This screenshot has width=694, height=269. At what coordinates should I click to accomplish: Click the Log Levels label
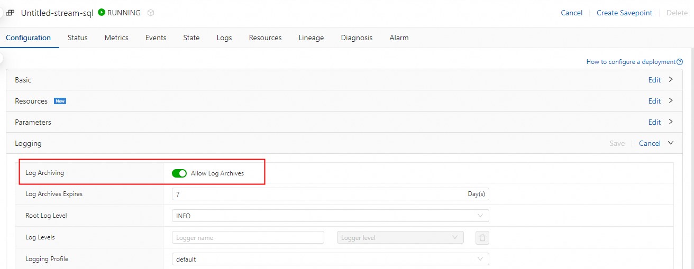click(40, 237)
